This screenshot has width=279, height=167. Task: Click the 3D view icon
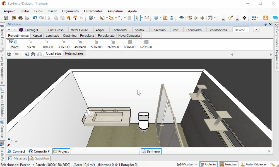(172, 18)
